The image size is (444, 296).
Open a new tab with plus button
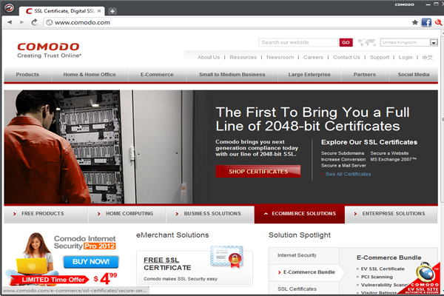point(112,11)
